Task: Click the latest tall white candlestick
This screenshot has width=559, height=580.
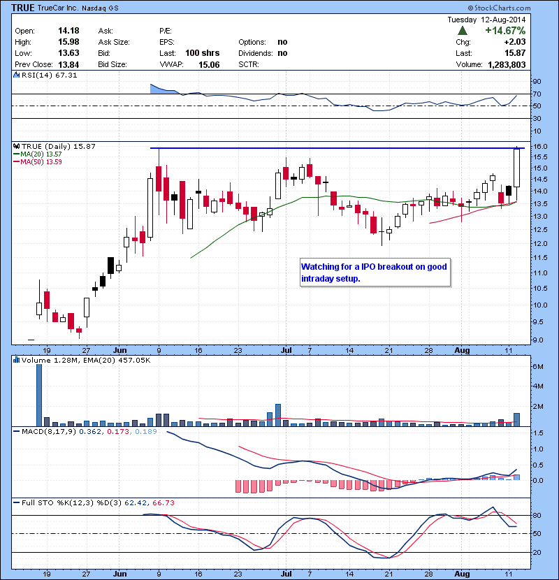Action: pyautogui.click(x=517, y=168)
